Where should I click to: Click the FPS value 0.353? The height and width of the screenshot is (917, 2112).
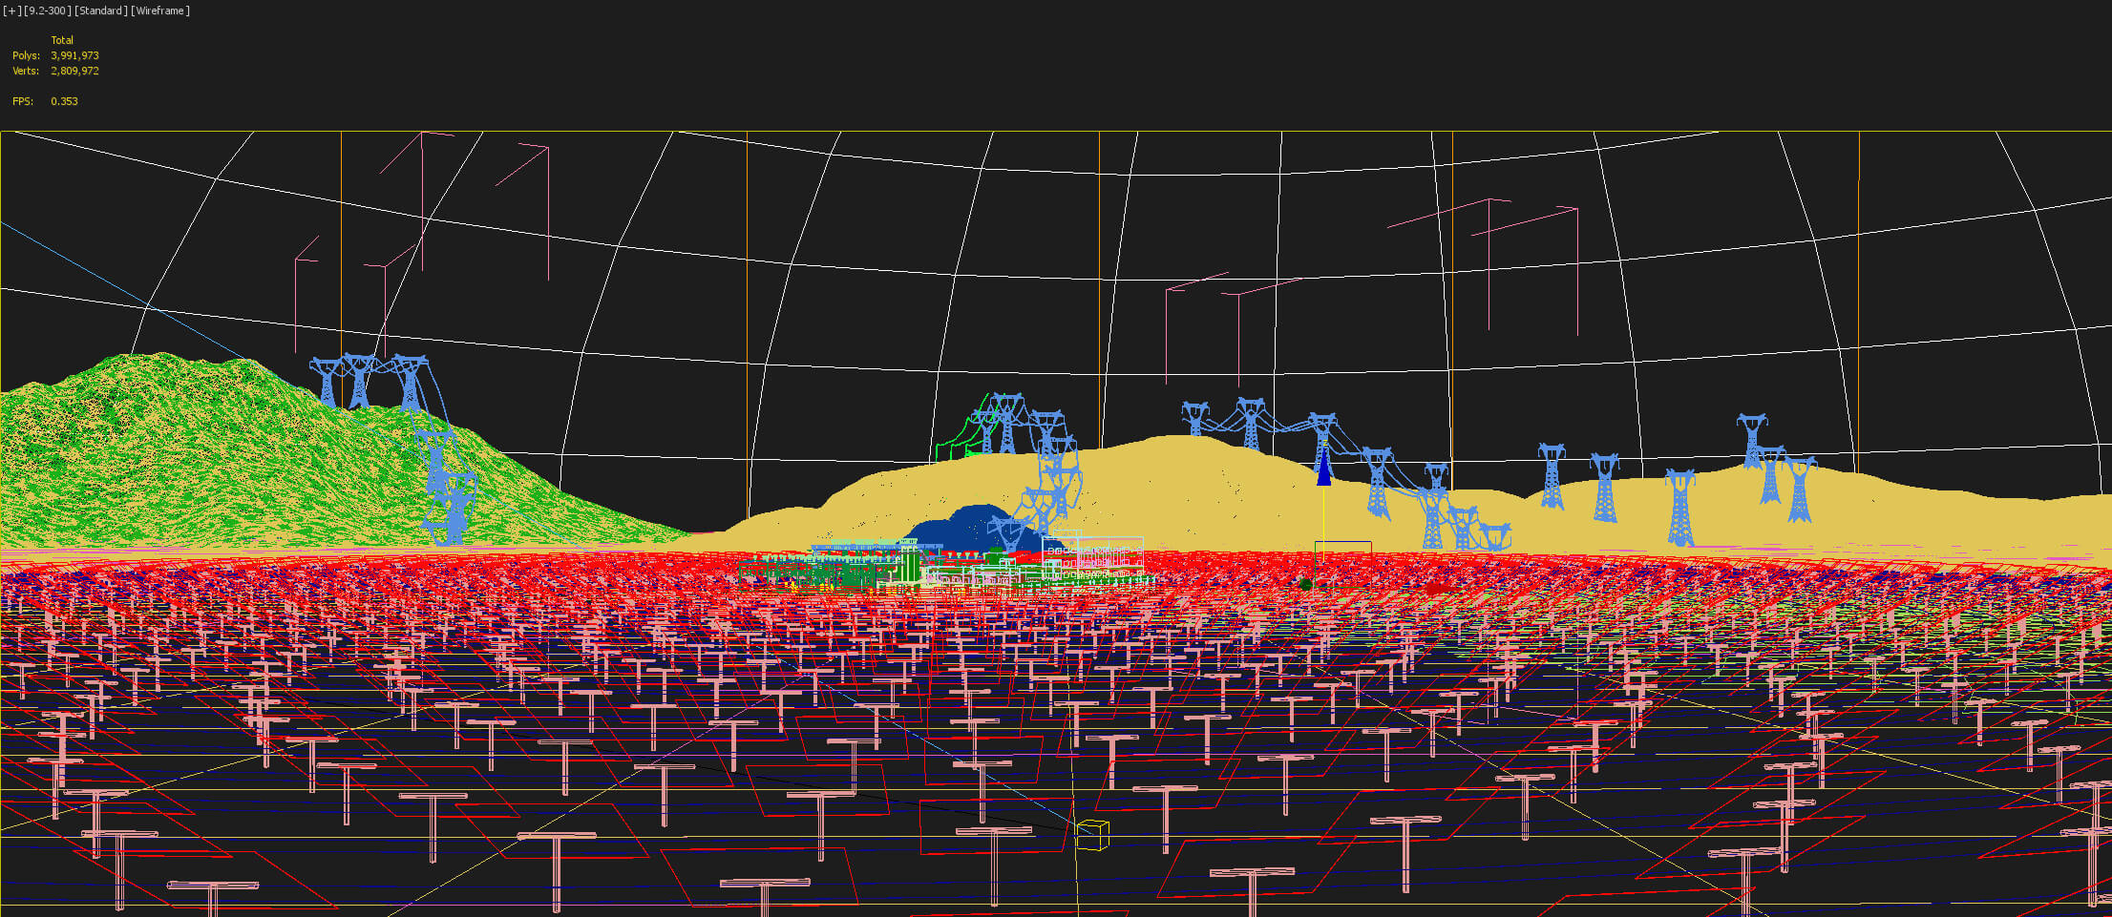click(x=64, y=101)
